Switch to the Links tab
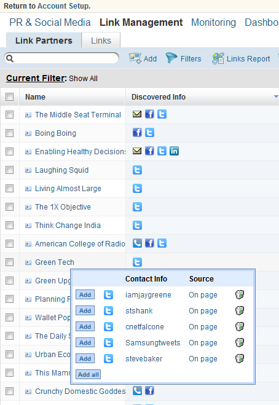This screenshot has height=405, width=279. tap(101, 41)
